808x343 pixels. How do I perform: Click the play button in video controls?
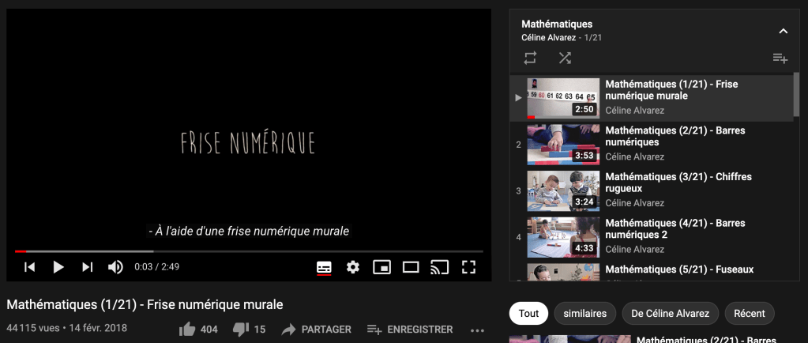58,267
